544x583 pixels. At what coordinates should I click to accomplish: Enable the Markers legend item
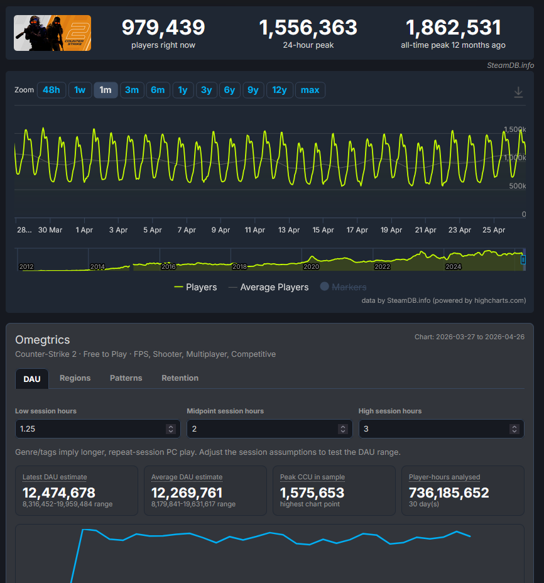point(344,287)
